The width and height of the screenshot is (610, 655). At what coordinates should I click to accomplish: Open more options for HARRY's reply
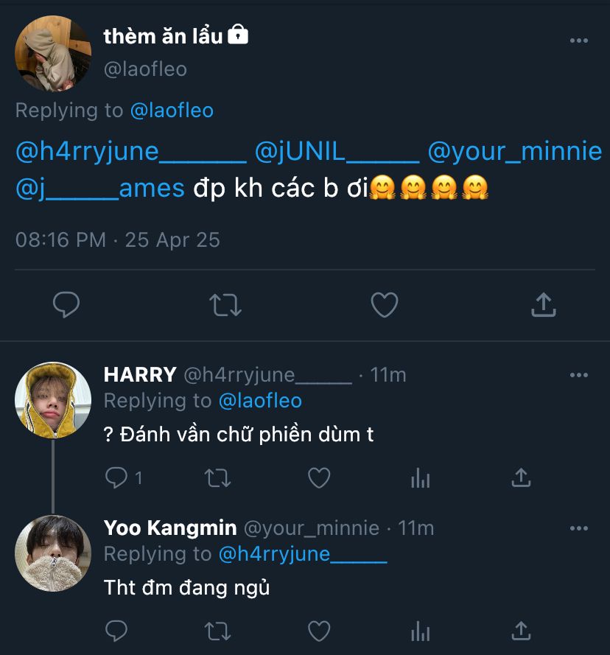[x=579, y=375]
